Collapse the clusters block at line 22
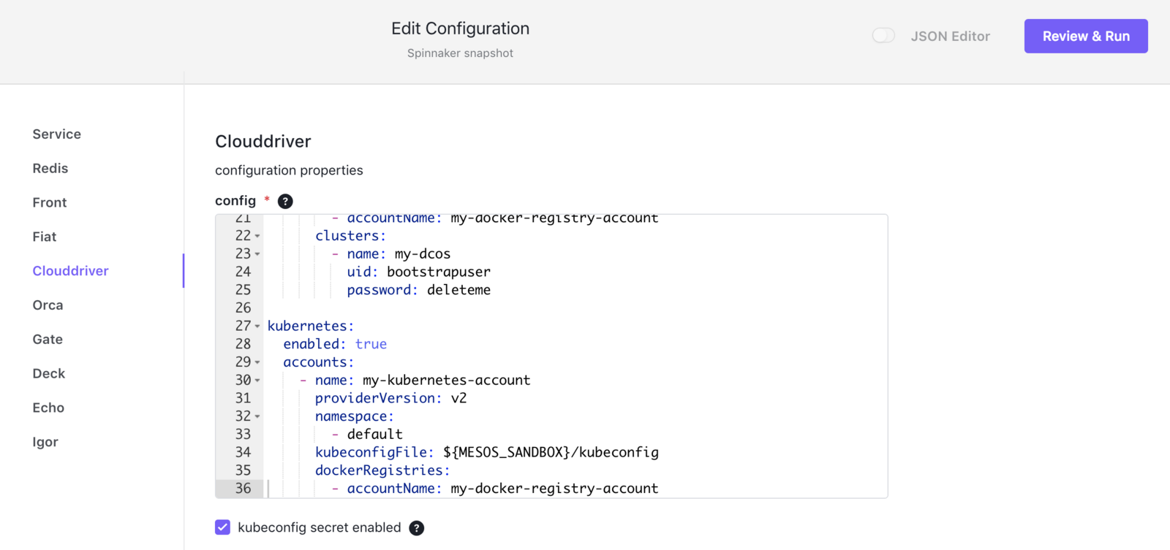The width and height of the screenshot is (1170, 550). click(x=257, y=236)
